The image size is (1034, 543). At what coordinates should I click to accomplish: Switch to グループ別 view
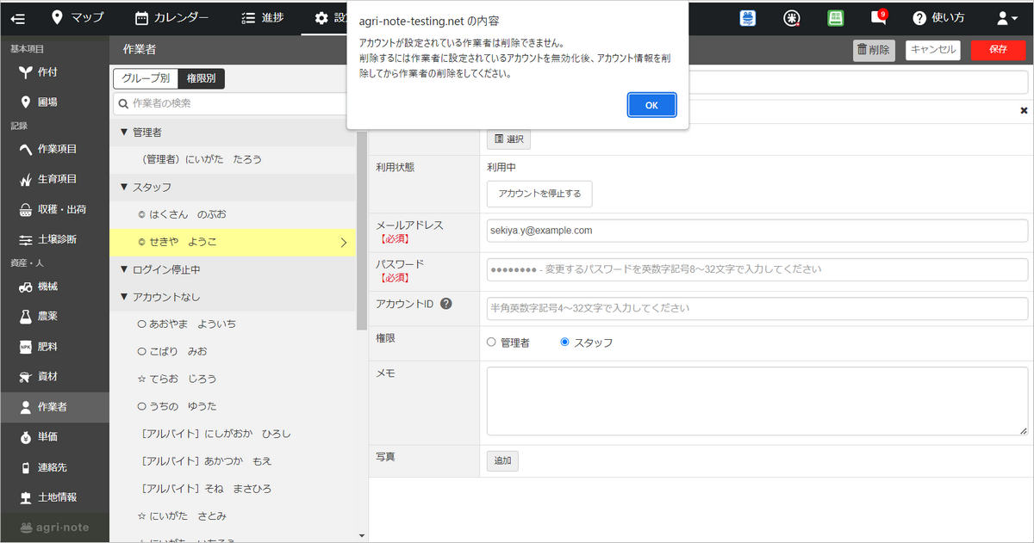pos(146,78)
